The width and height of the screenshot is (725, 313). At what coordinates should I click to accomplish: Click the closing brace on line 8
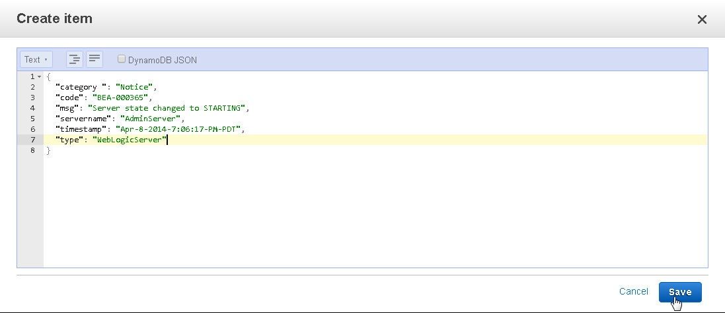[48, 151]
